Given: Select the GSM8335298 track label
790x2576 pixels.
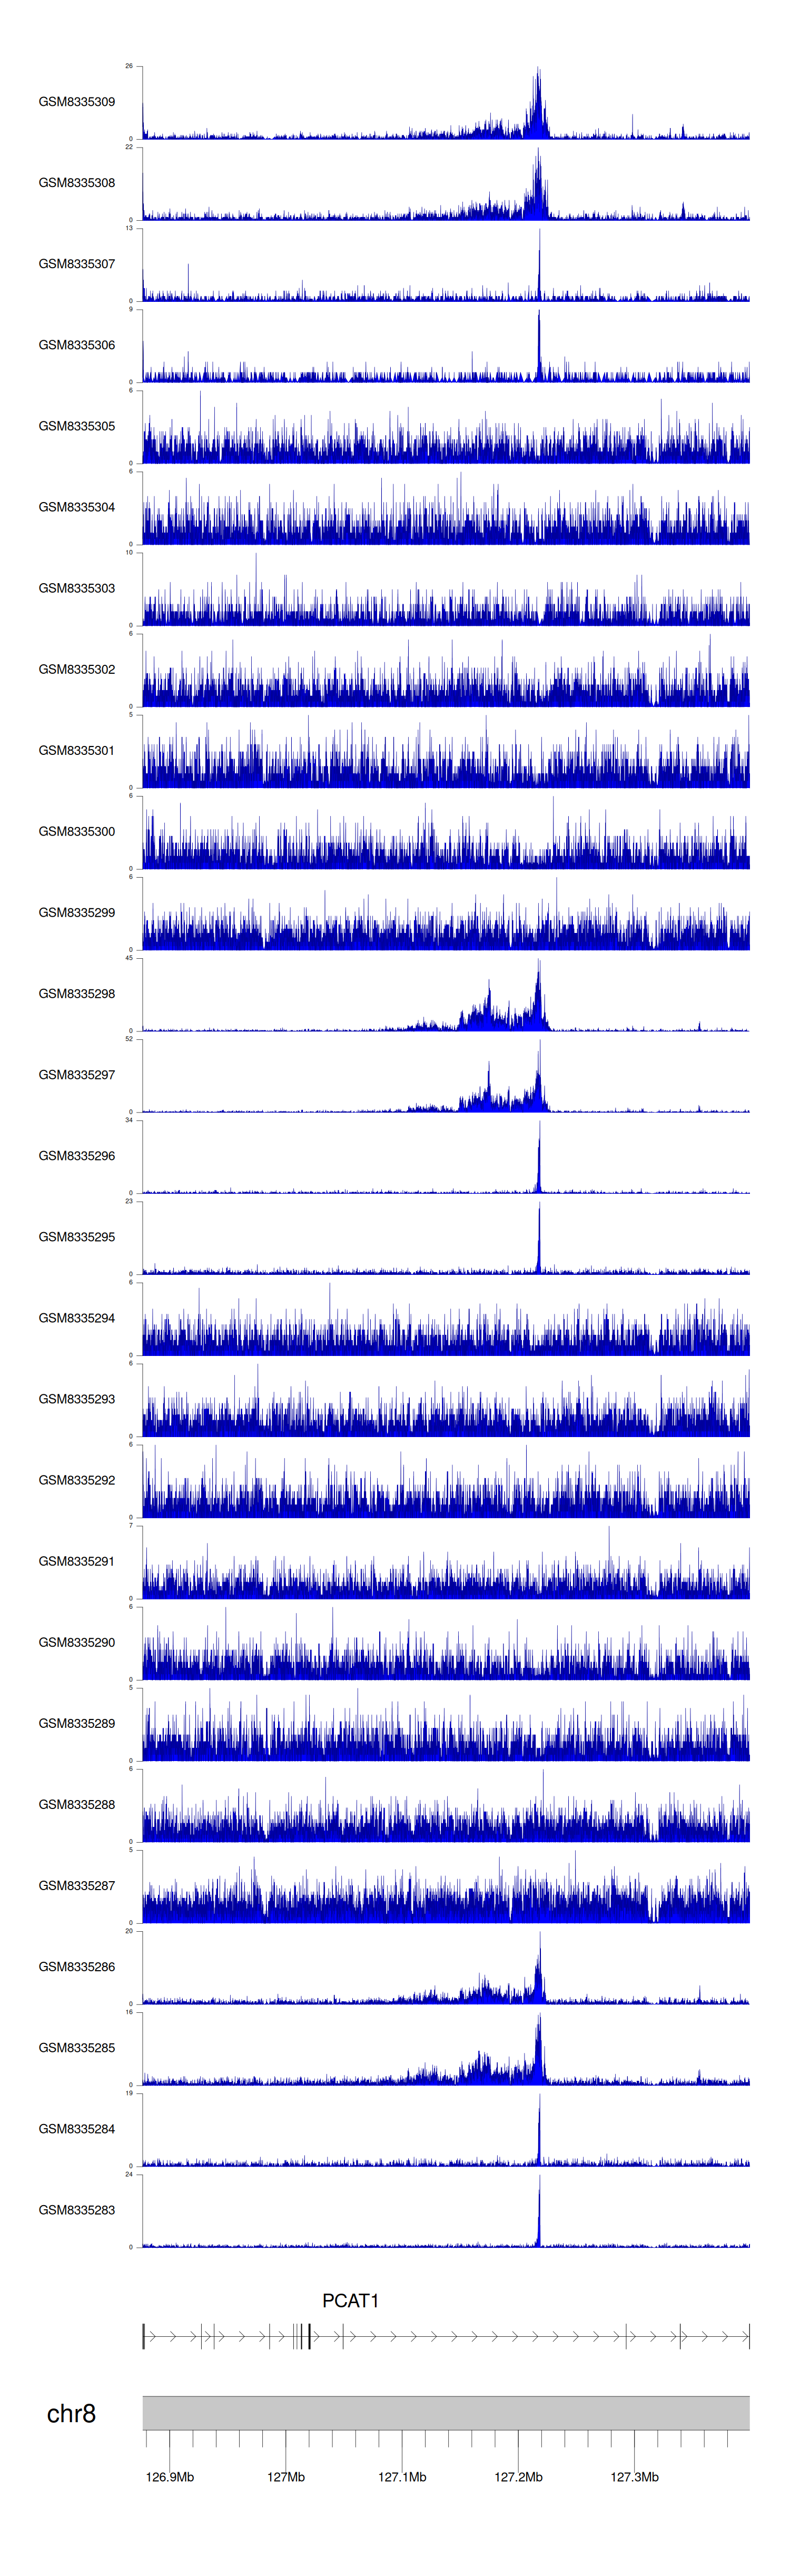Looking at the screenshot, I should tap(76, 994).
